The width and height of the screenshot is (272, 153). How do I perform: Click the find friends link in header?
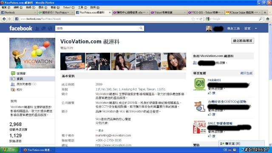[233, 28]
